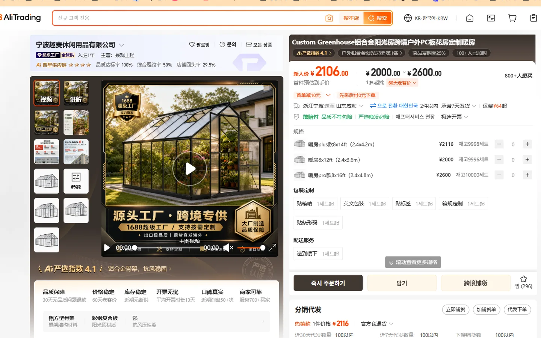Go to the home icon in header
This screenshot has height=338, width=541.
coord(470,18)
